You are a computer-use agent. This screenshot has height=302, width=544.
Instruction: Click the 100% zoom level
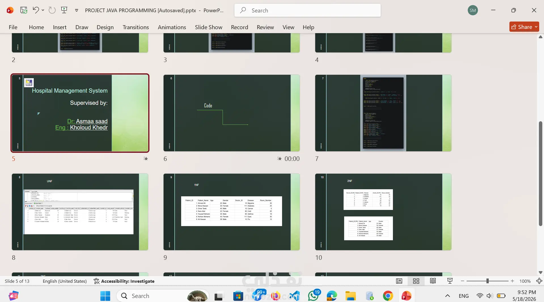pyautogui.click(x=525, y=281)
